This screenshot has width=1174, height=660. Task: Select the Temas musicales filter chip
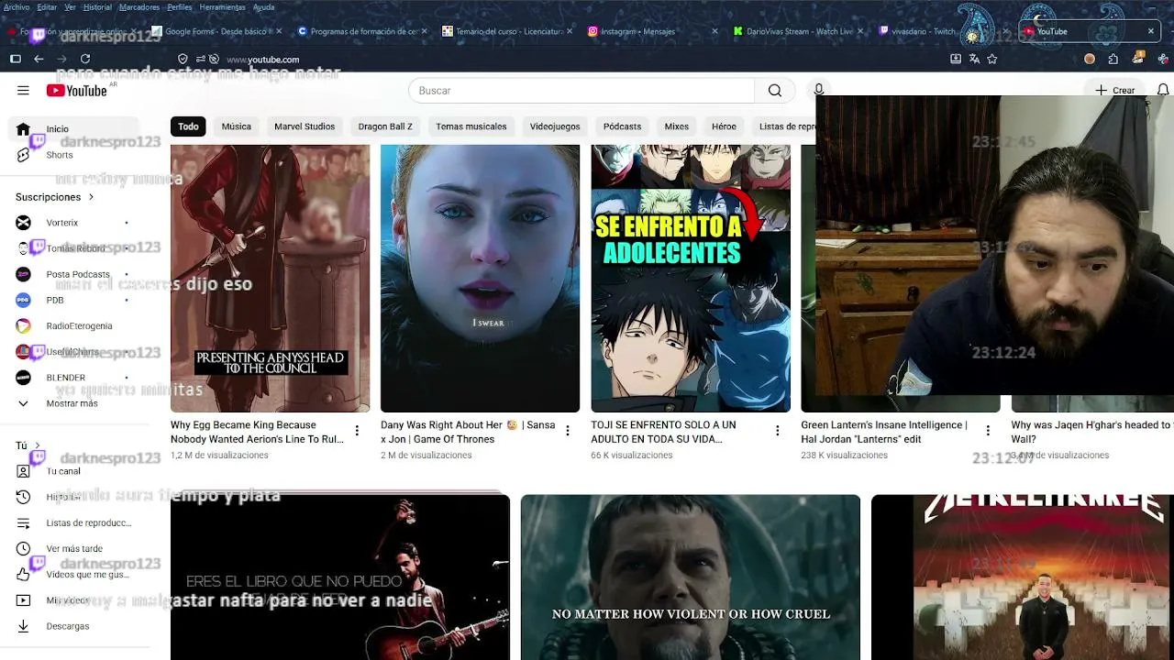coord(471,126)
